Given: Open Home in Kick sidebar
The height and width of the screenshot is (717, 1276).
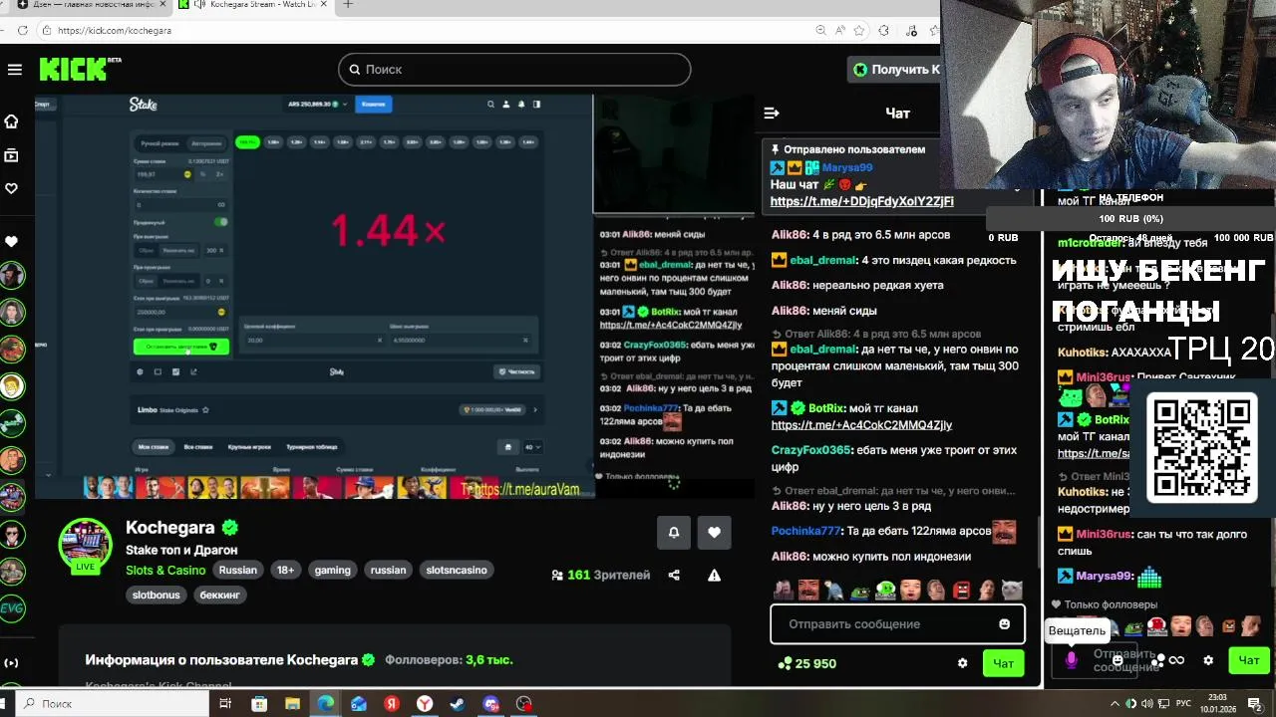Looking at the screenshot, I should point(12,121).
